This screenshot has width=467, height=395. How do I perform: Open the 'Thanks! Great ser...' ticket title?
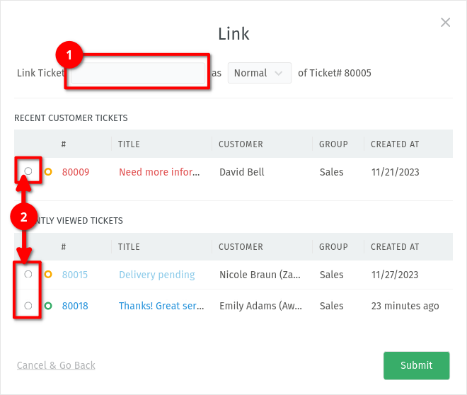(x=161, y=306)
